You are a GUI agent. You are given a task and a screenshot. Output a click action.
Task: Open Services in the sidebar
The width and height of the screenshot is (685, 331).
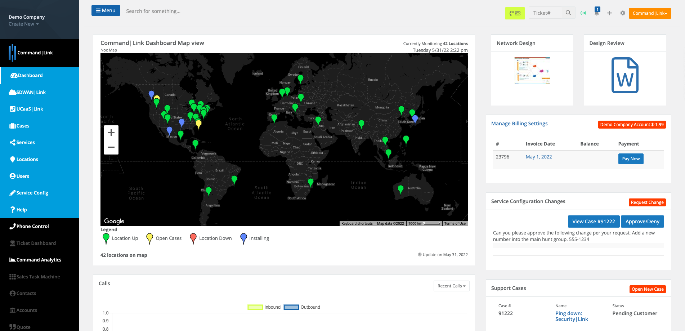(x=40, y=142)
